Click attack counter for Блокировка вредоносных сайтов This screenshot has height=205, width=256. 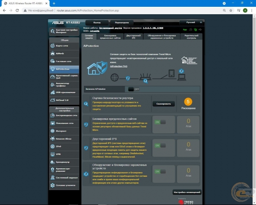tap(188, 125)
